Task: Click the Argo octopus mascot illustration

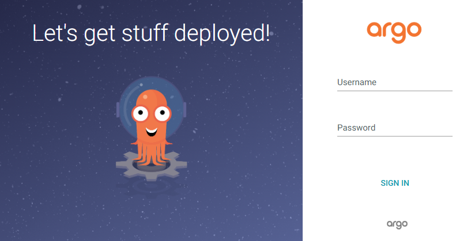Action: pos(151,129)
